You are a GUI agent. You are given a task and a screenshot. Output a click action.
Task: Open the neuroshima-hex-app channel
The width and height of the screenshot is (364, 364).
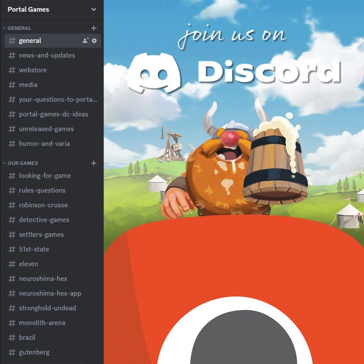[50, 293]
